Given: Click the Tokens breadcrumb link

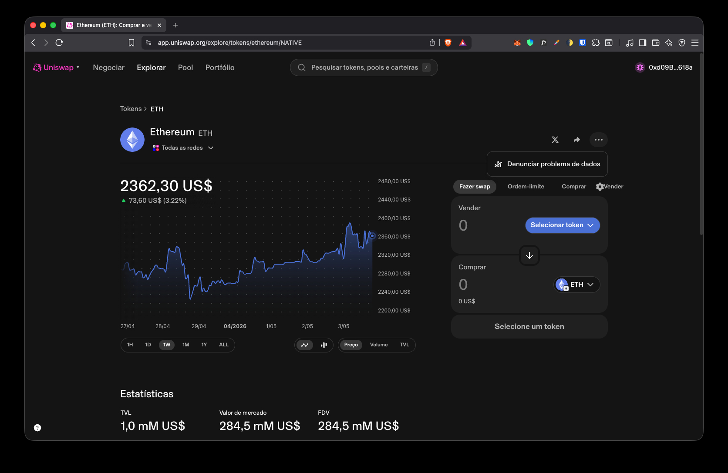Looking at the screenshot, I should coord(131,109).
